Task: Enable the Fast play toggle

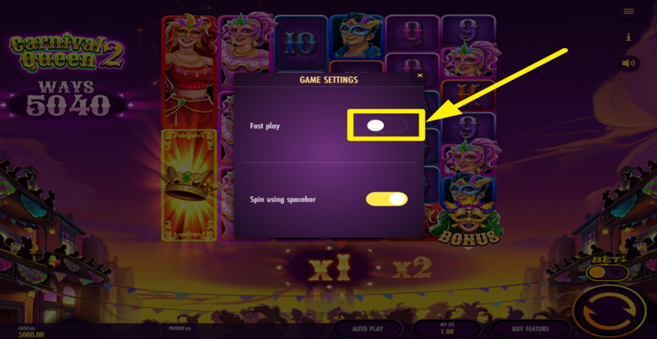Action: [x=387, y=125]
